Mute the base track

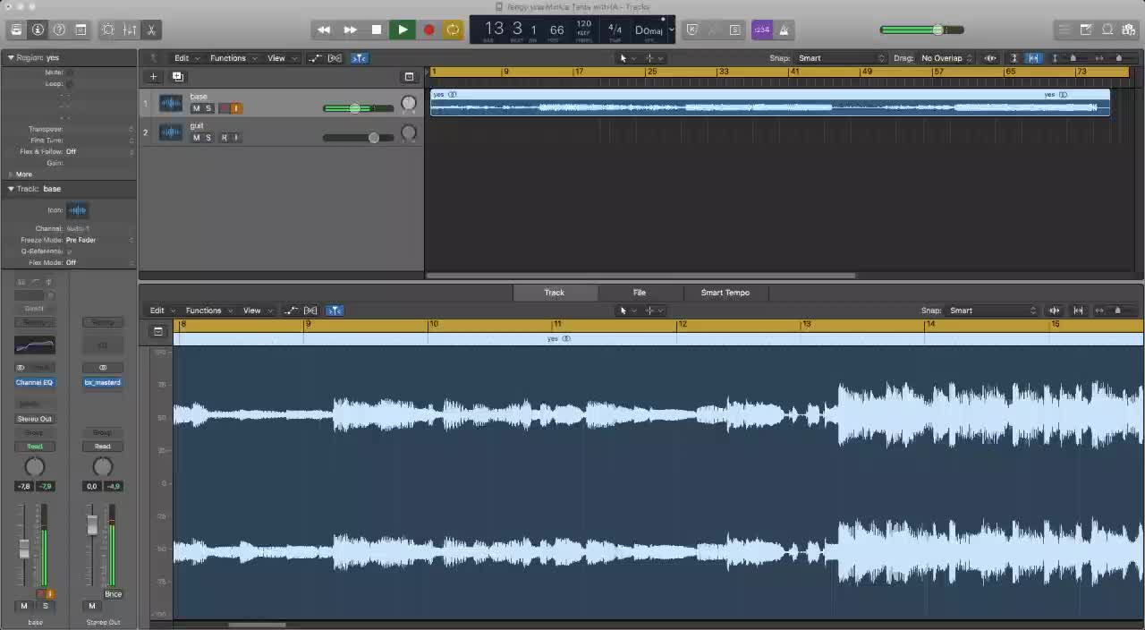coord(196,108)
